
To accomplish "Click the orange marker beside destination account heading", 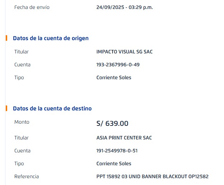I will tap(6, 108).
